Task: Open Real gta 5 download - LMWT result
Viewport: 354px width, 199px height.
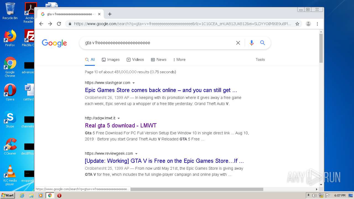Action: coord(121,125)
